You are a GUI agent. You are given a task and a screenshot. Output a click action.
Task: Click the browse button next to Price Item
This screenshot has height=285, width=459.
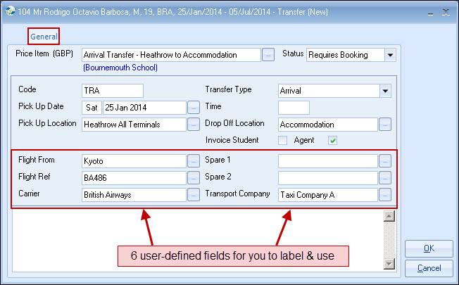click(x=268, y=54)
